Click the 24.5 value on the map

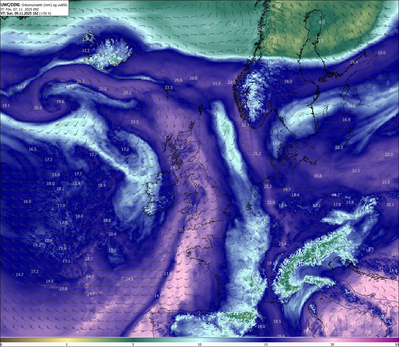129,279
